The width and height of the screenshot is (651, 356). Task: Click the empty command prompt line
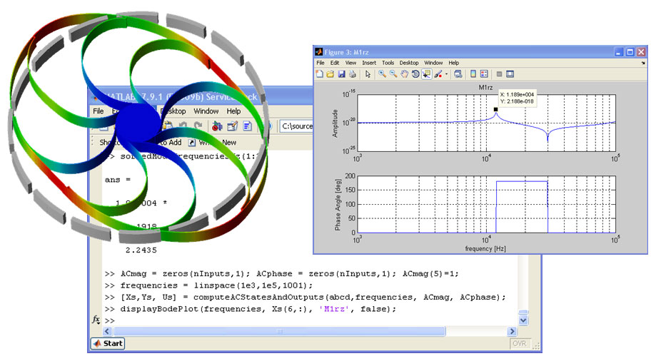click(109, 321)
